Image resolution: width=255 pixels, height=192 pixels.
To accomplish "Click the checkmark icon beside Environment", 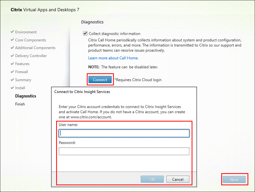I will pos(12,32).
